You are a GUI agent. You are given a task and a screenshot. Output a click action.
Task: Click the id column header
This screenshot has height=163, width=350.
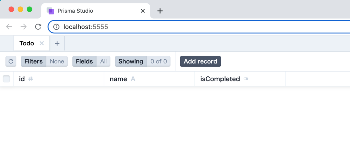click(59, 79)
